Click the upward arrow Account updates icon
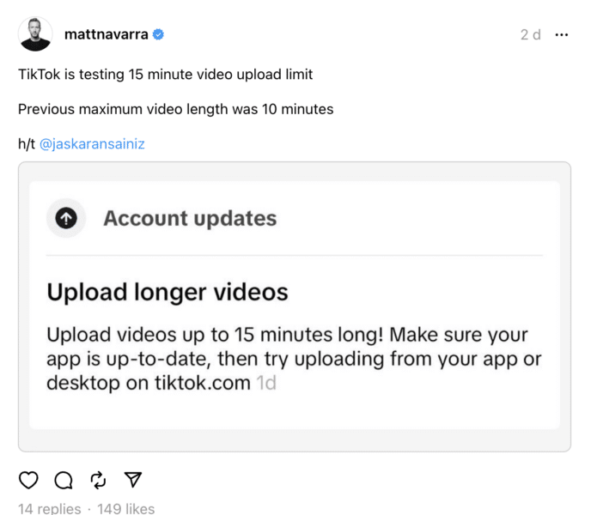 pyautogui.click(x=66, y=218)
